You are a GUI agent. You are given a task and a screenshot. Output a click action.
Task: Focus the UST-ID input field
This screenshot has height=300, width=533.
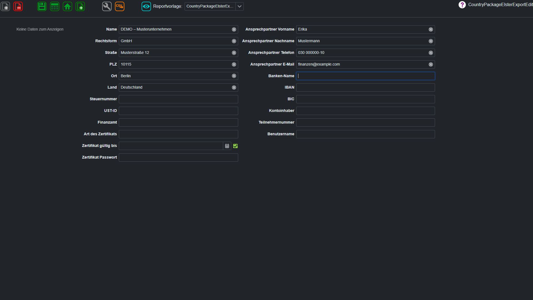(178, 111)
